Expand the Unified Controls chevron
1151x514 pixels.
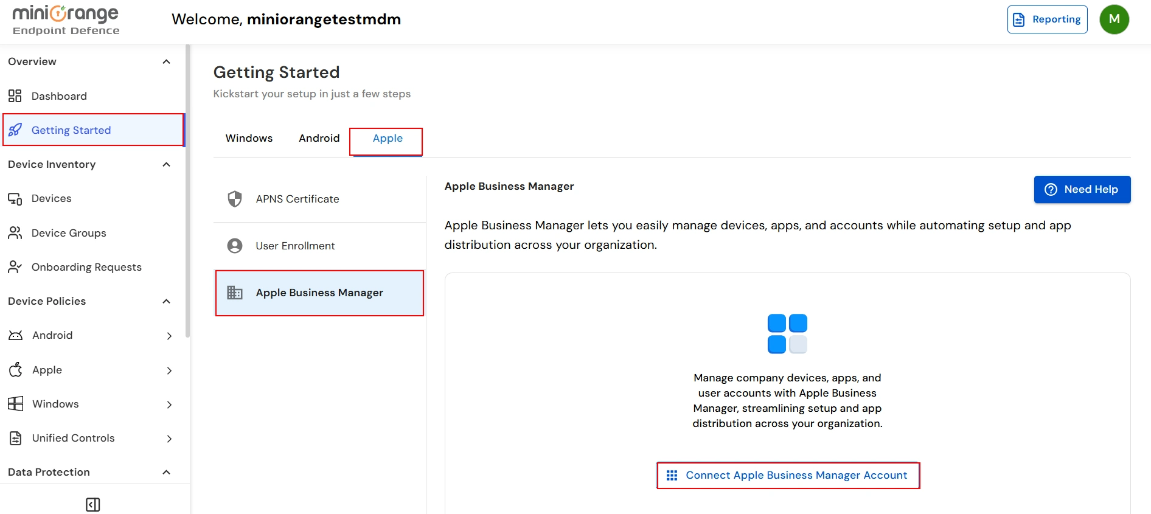coord(169,439)
